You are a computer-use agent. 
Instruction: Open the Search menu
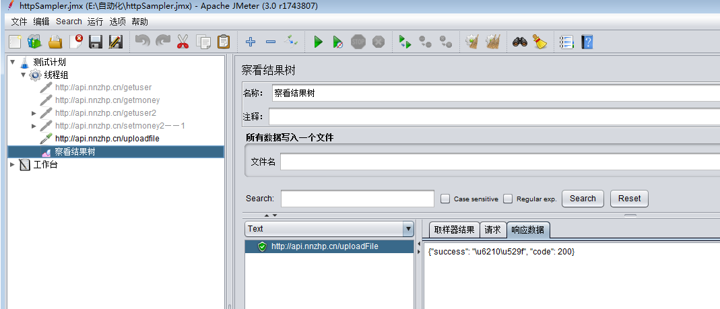(69, 22)
